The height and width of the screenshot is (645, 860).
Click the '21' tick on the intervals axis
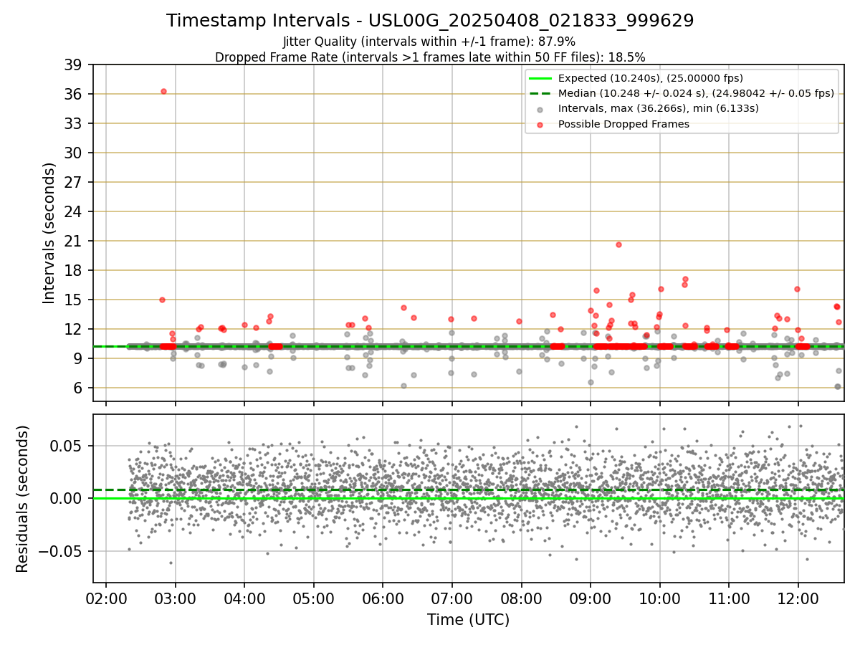73,242
